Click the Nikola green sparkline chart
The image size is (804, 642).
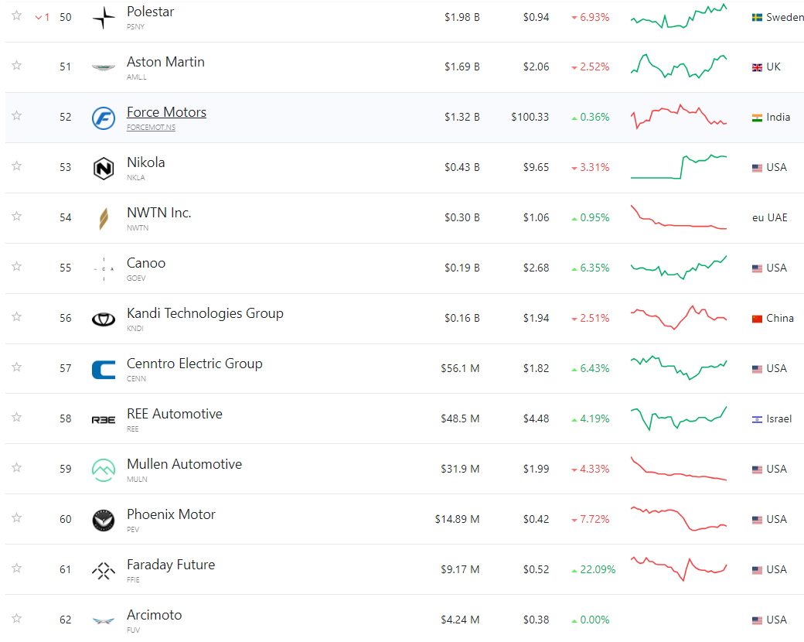679,167
